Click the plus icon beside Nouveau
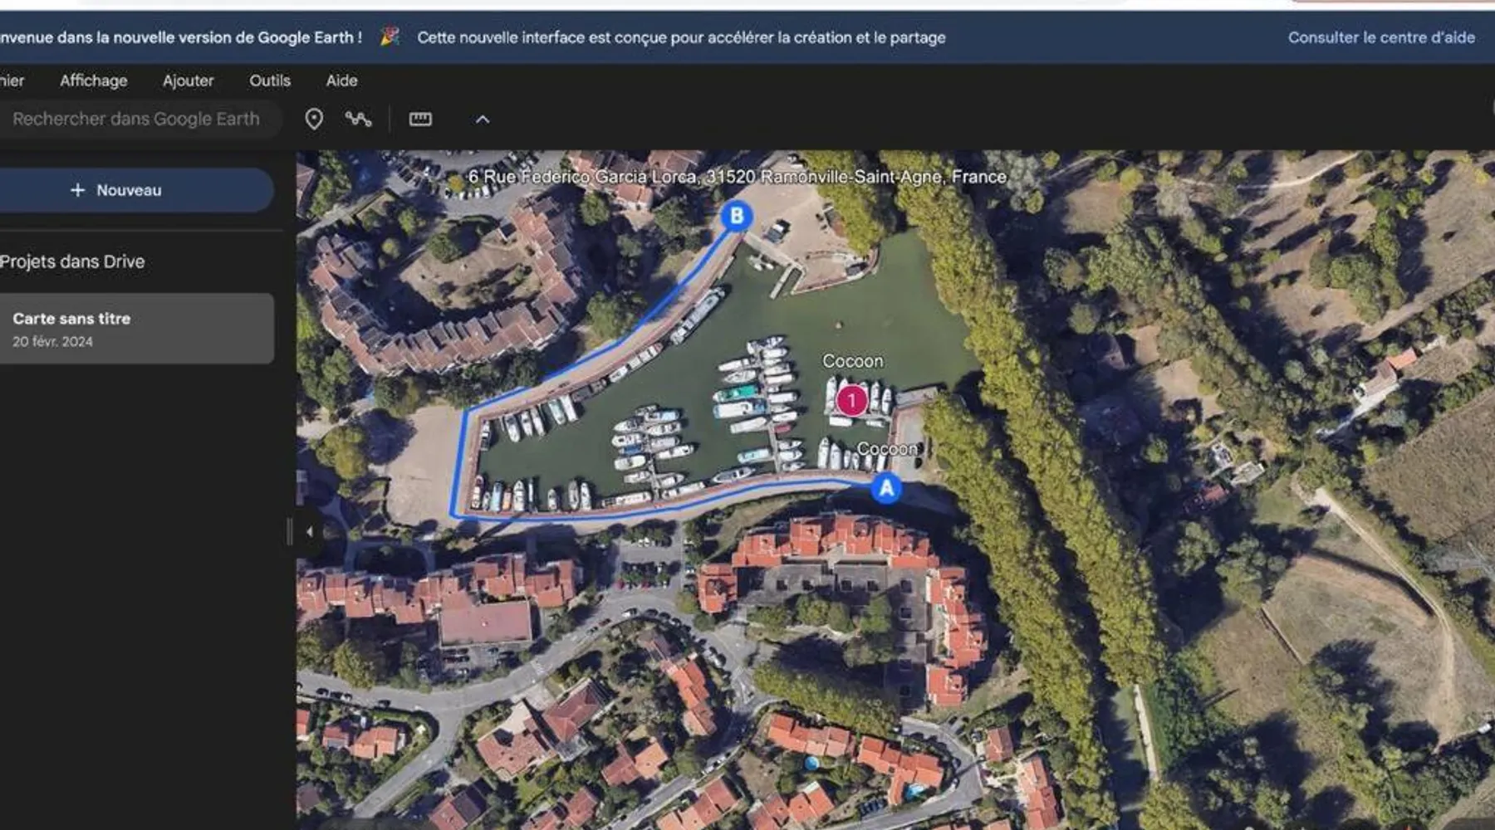Screen dimensions: 1495x830 (77, 190)
